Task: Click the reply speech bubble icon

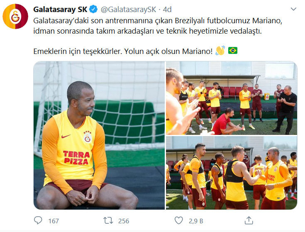Action: click(x=38, y=220)
